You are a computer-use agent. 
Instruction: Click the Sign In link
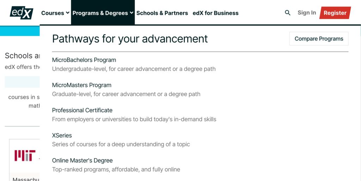[307, 13]
